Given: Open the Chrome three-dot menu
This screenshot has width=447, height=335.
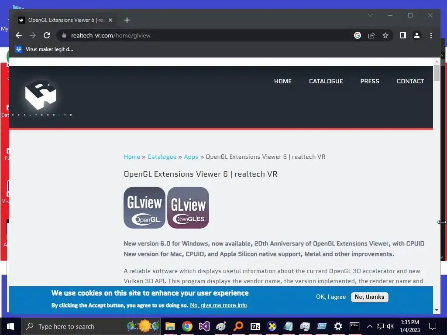Looking at the screenshot, I should (x=431, y=35).
